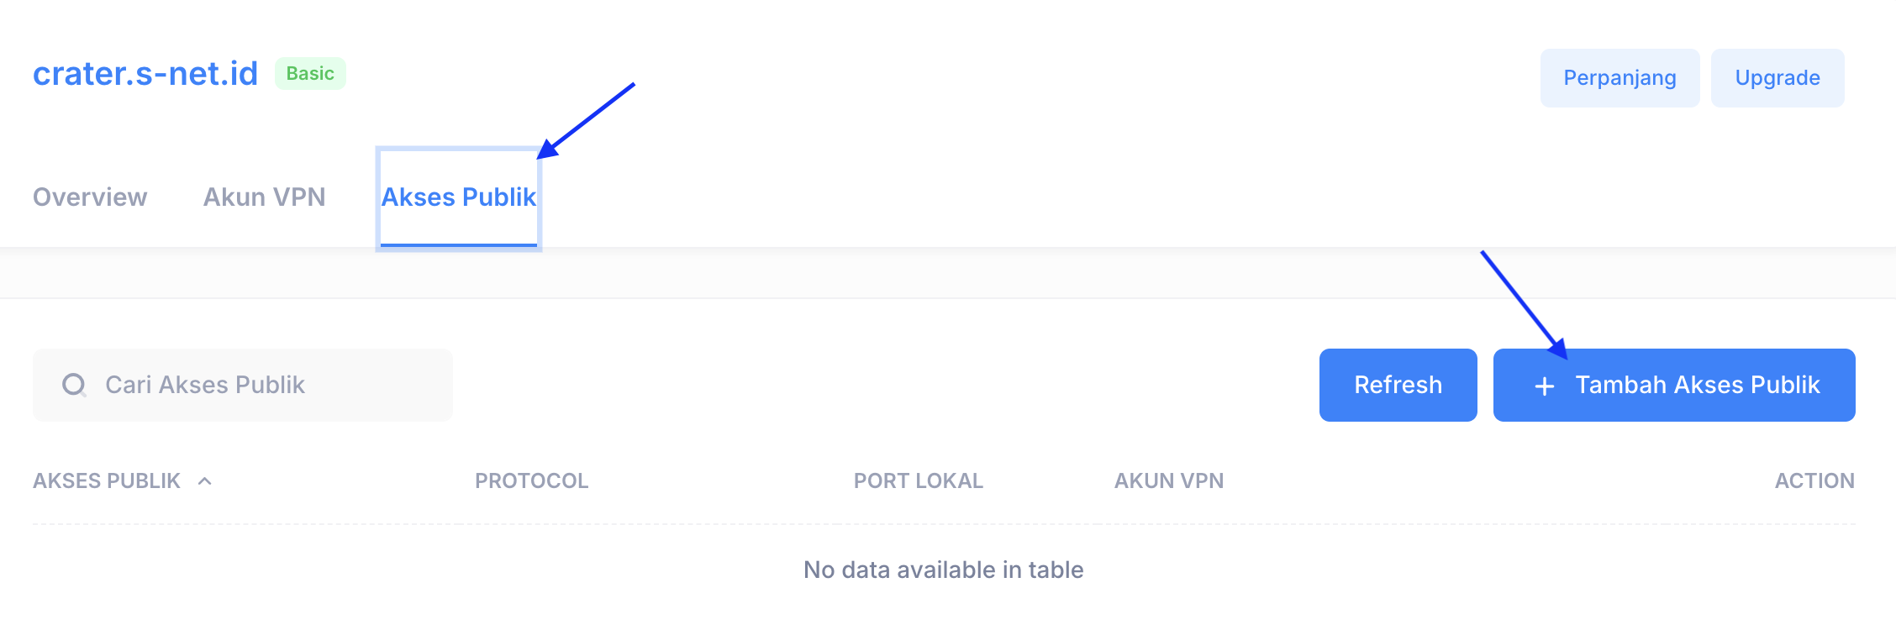The width and height of the screenshot is (1896, 630).
Task: Toggle the sort arrow beside AKSES PUBLIK
Action: click(204, 480)
